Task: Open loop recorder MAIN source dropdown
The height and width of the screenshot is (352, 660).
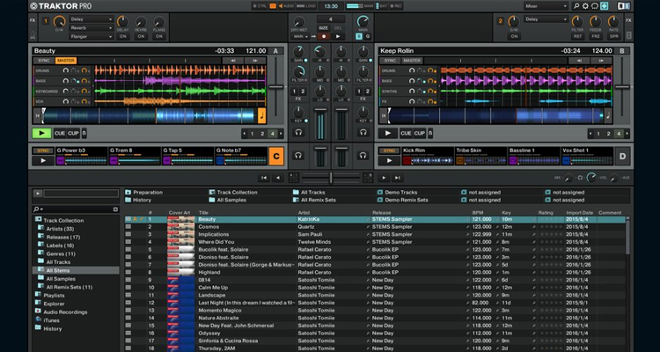Action: [301, 37]
